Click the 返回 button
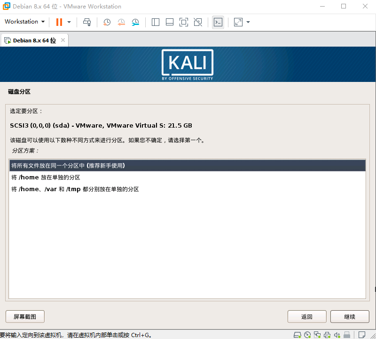Screen dimensions: 376x339 point(307,317)
